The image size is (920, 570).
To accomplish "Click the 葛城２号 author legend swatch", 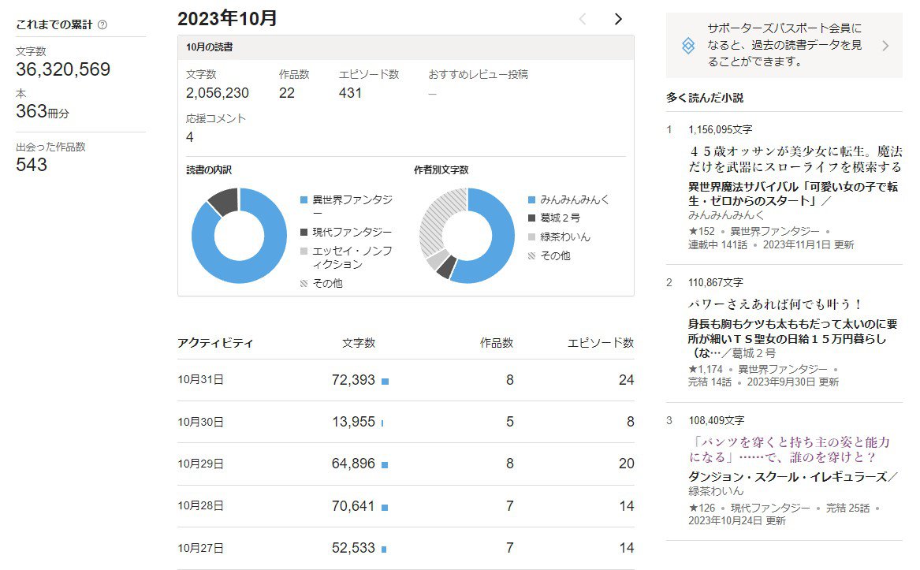I will point(532,218).
